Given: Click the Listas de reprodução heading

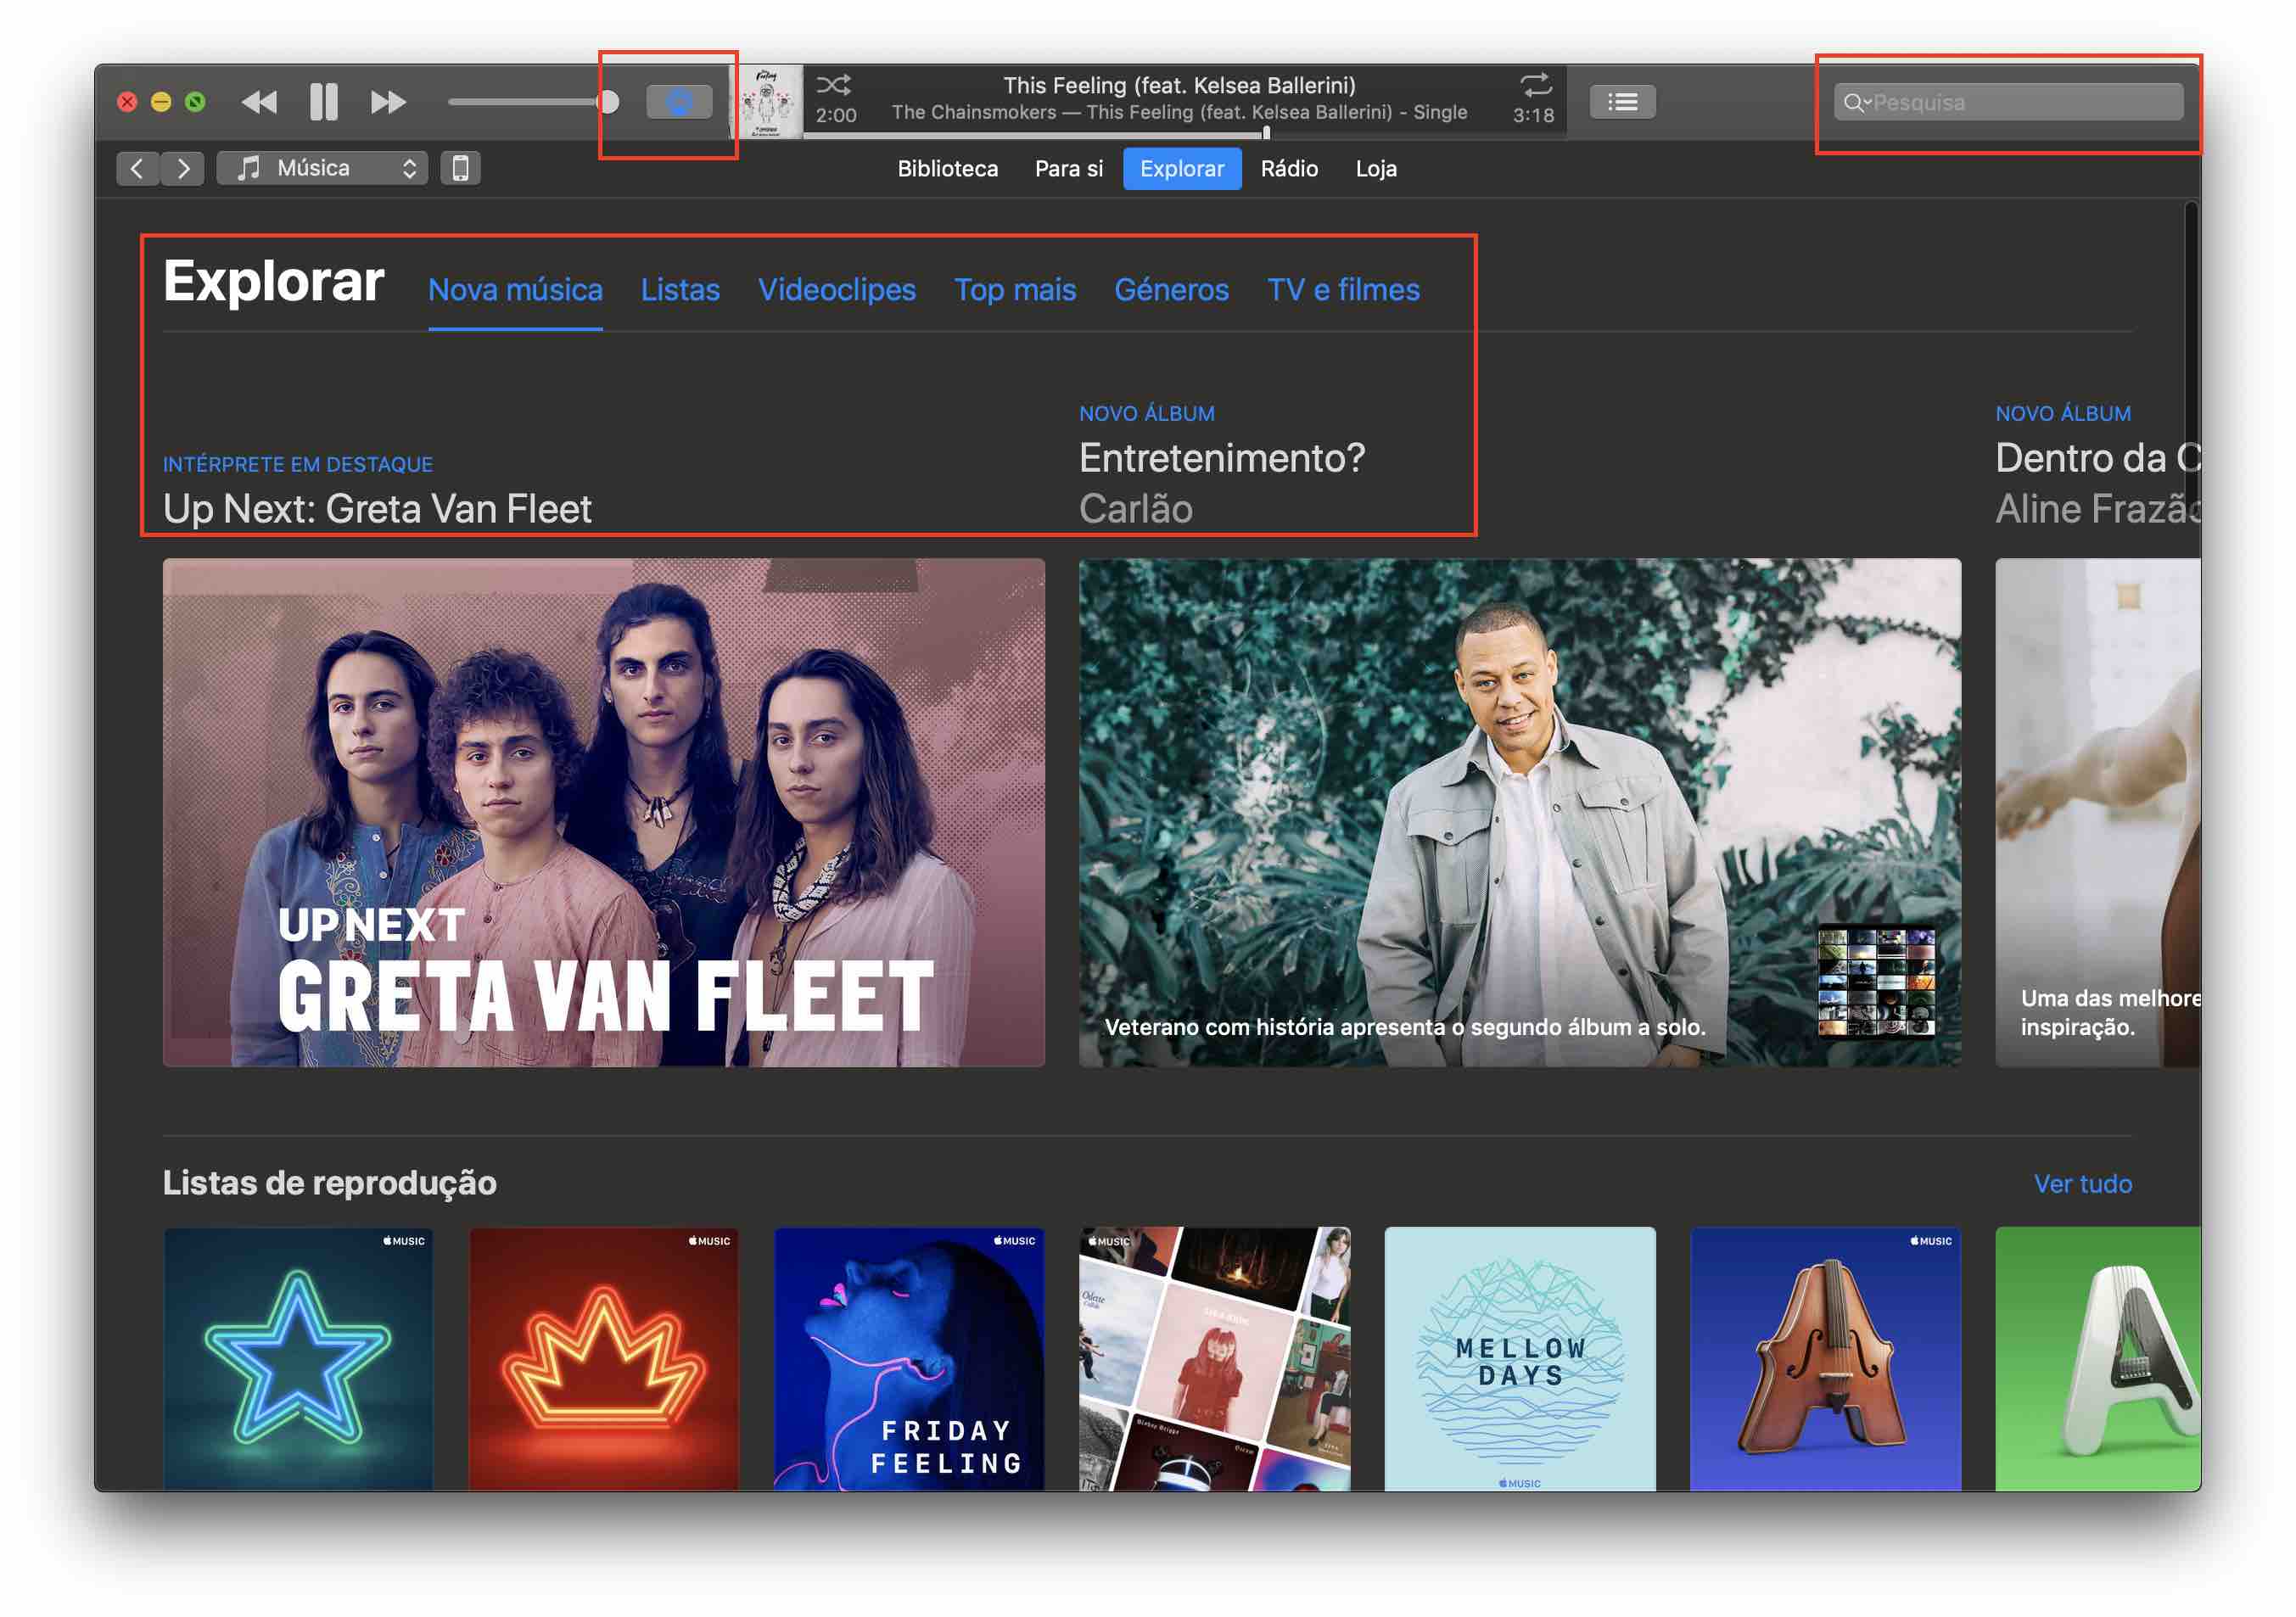Looking at the screenshot, I should coord(329,1183).
